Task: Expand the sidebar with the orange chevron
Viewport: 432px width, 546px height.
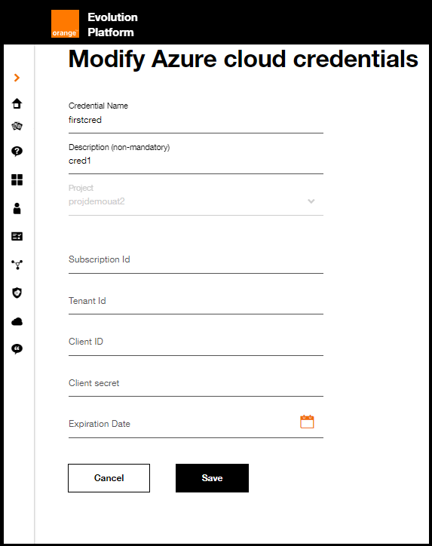Action: point(17,78)
